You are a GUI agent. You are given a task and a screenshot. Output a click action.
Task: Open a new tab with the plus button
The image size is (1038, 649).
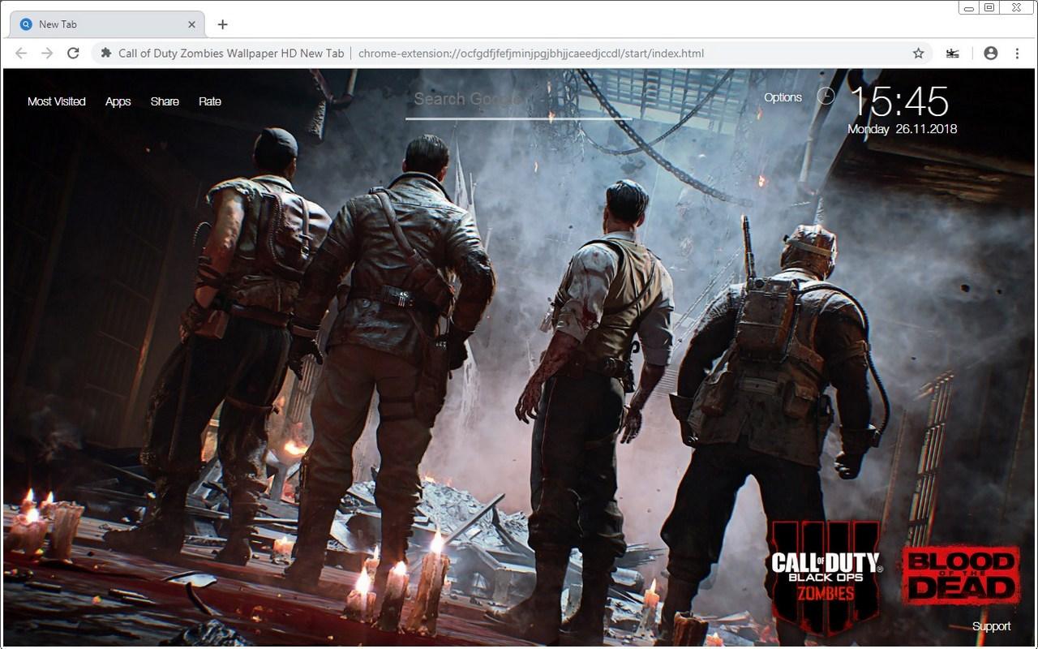pos(222,24)
